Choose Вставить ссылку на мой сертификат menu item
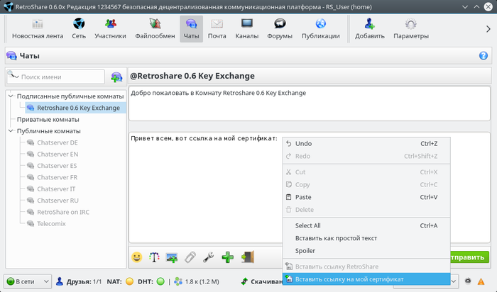The width and height of the screenshot is (497, 292). [349, 279]
